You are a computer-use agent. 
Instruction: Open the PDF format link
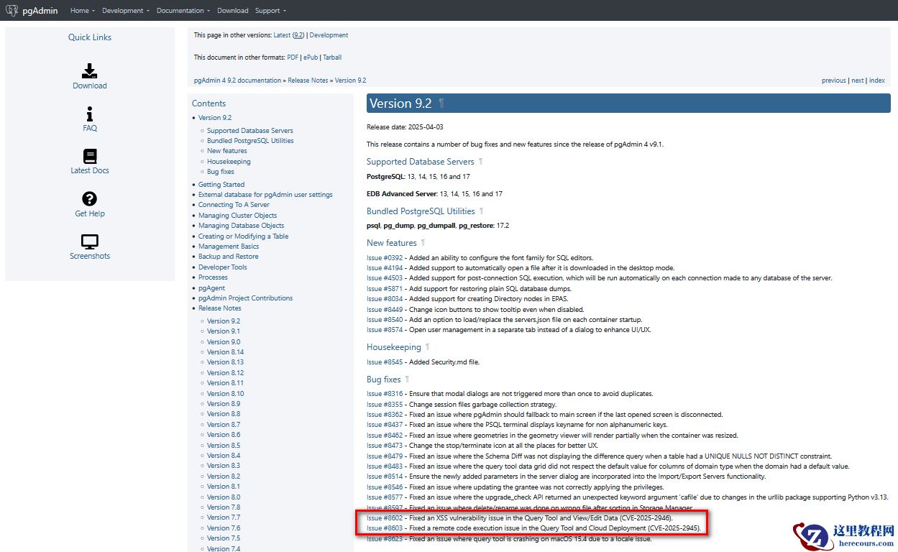(293, 57)
